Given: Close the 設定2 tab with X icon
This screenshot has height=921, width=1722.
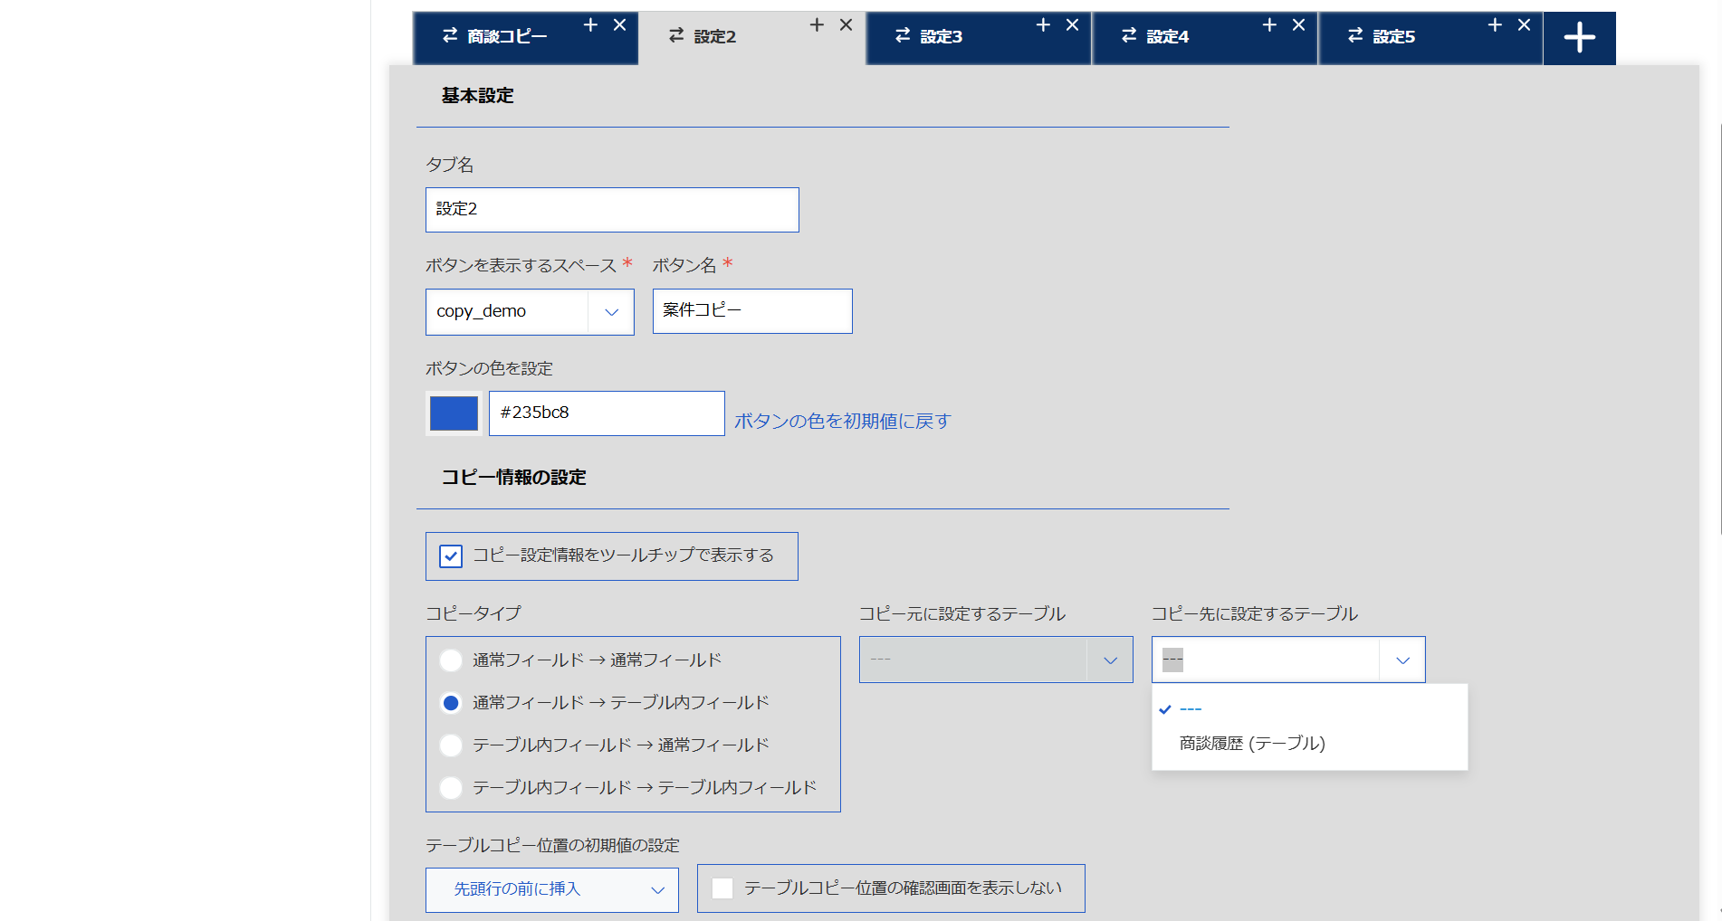Looking at the screenshot, I should coord(846,25).
